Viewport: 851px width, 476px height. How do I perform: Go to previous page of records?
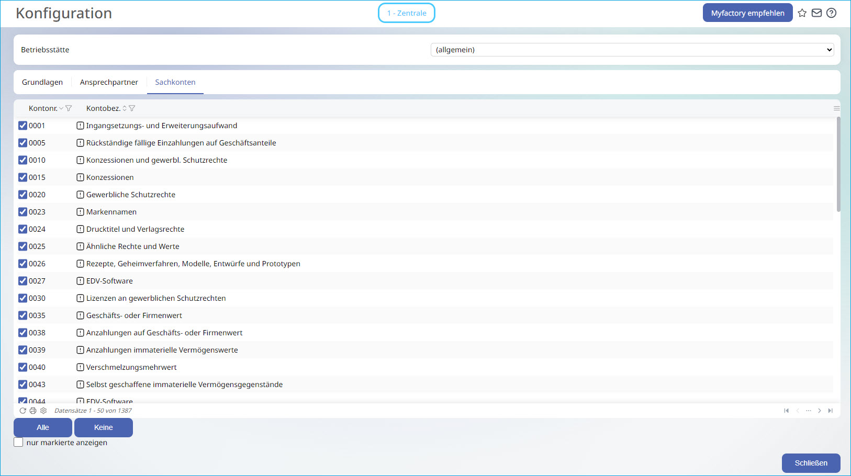798,411
